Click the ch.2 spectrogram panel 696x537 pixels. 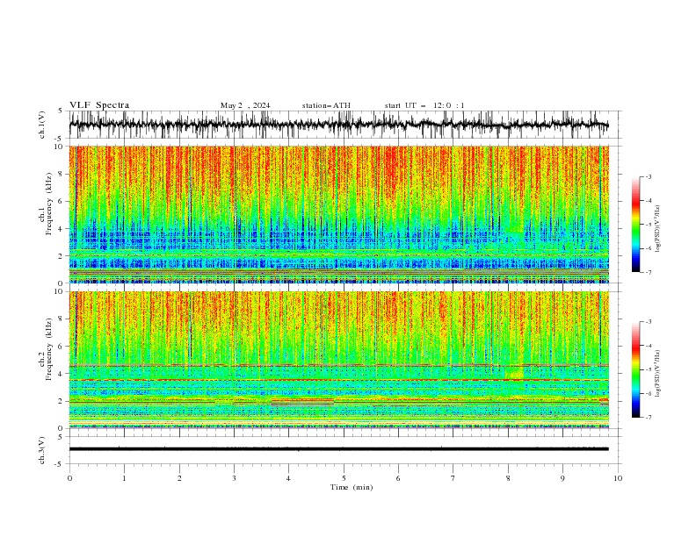pos(338,360)
